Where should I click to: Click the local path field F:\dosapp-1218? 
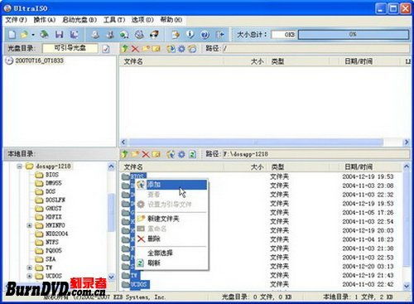[x=316, y=154]
